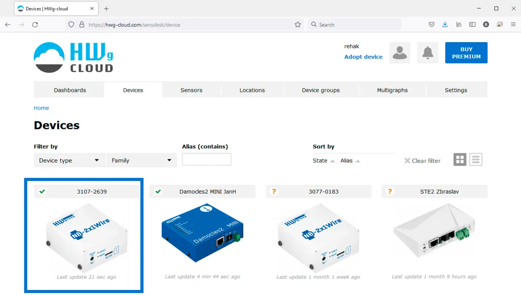This screenshot has height=296, width=521.
Task: Open a new browser tab
Action: point(106,9)
